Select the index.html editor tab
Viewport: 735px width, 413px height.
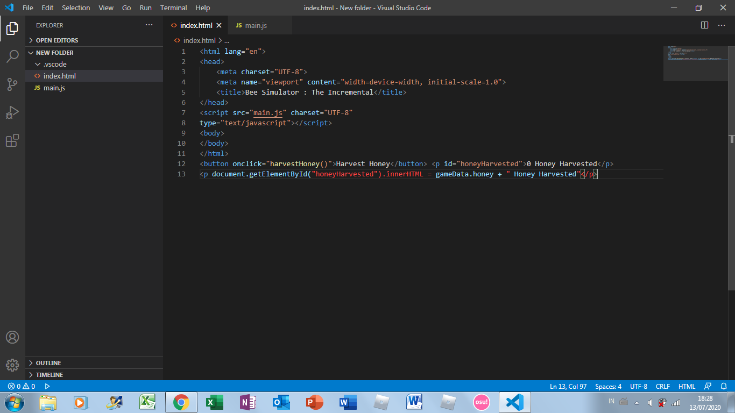[196, 25]
